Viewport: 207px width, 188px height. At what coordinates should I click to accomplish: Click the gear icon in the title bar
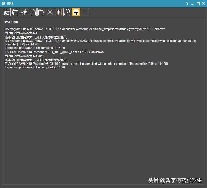tap(3, 3)
